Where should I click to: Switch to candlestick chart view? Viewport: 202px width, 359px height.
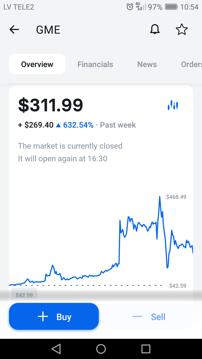(173, 106)
